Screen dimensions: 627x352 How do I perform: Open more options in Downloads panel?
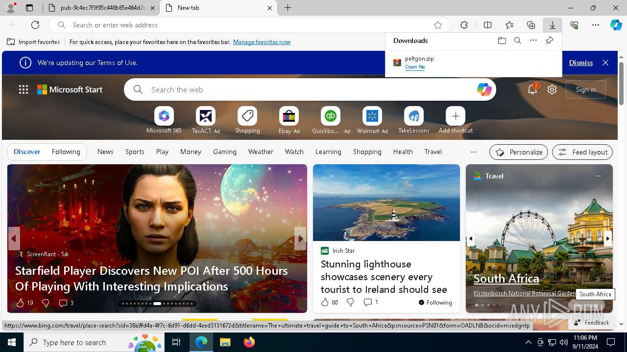[x=533, y=41]
